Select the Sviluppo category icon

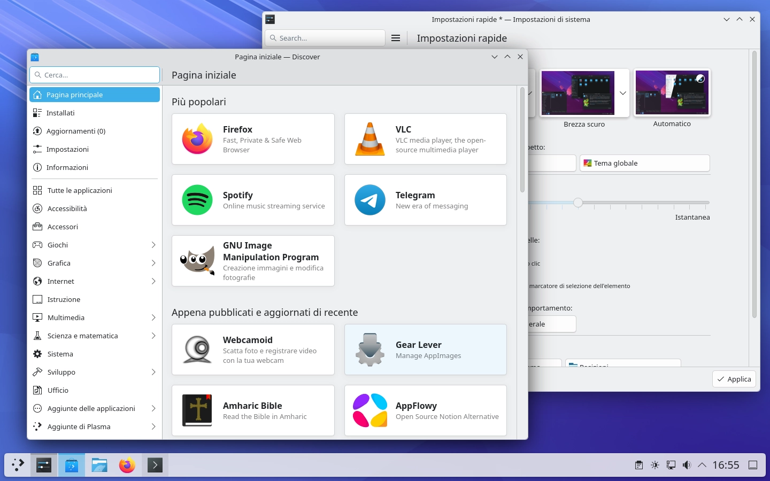(x=37, y=372)
